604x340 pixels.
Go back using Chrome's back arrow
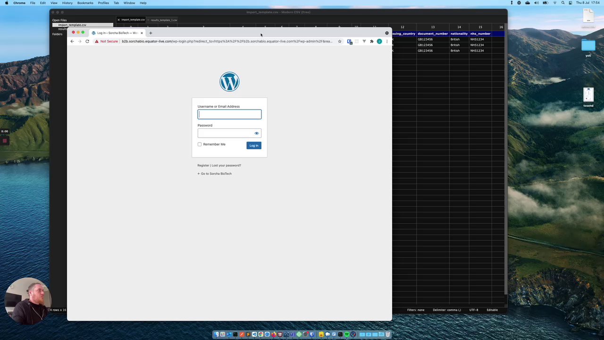click(x=72, y=42)
